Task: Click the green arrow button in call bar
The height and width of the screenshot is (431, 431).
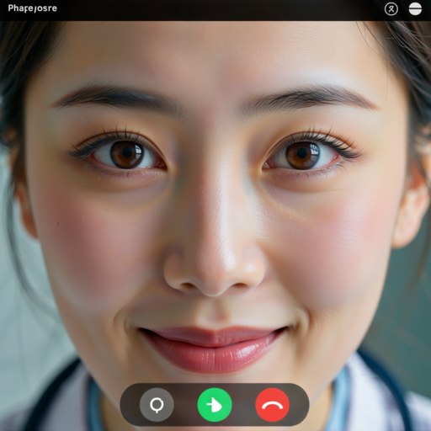Action: (x=215, y=405)
